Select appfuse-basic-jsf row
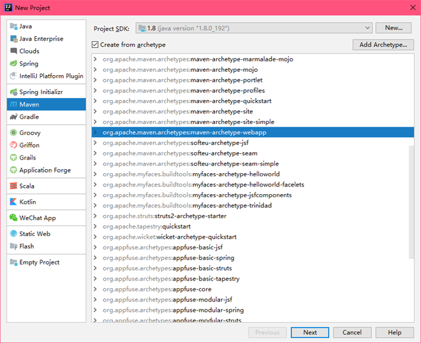Viewport: 421px width, 343px height. click(x=253, y=247)
